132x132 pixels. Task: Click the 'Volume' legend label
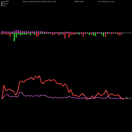(x=5, y=4)
